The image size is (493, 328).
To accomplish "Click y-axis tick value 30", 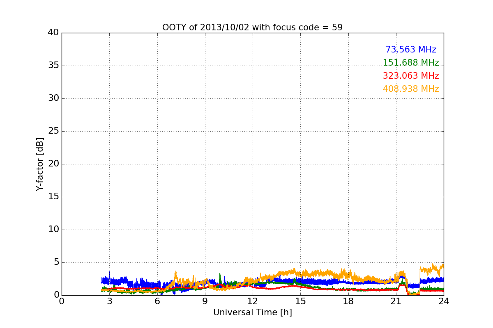I will point(53,98).
